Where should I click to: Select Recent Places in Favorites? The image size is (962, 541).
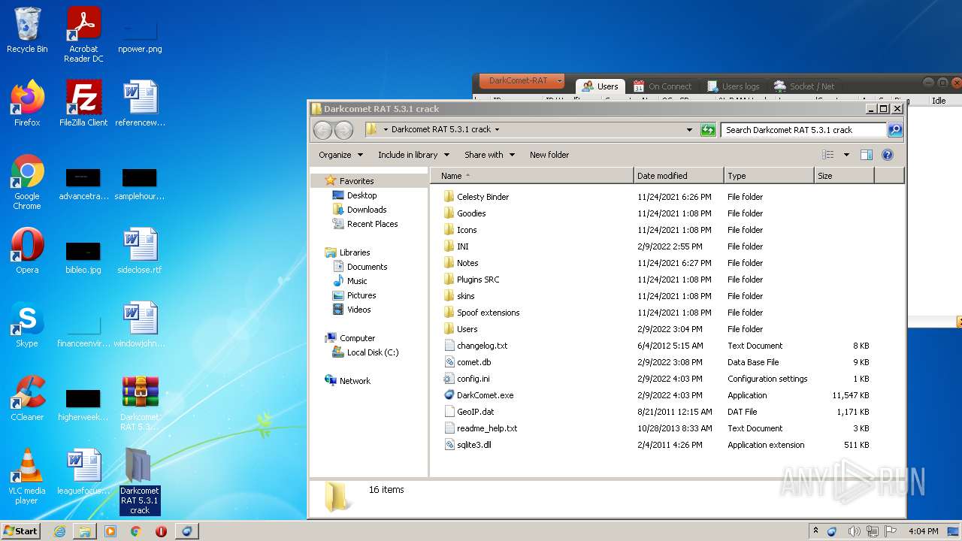point(373,224)
